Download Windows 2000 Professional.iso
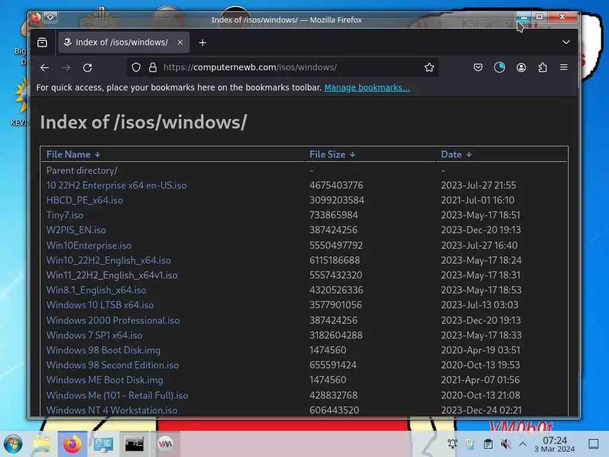 (112, 321)
